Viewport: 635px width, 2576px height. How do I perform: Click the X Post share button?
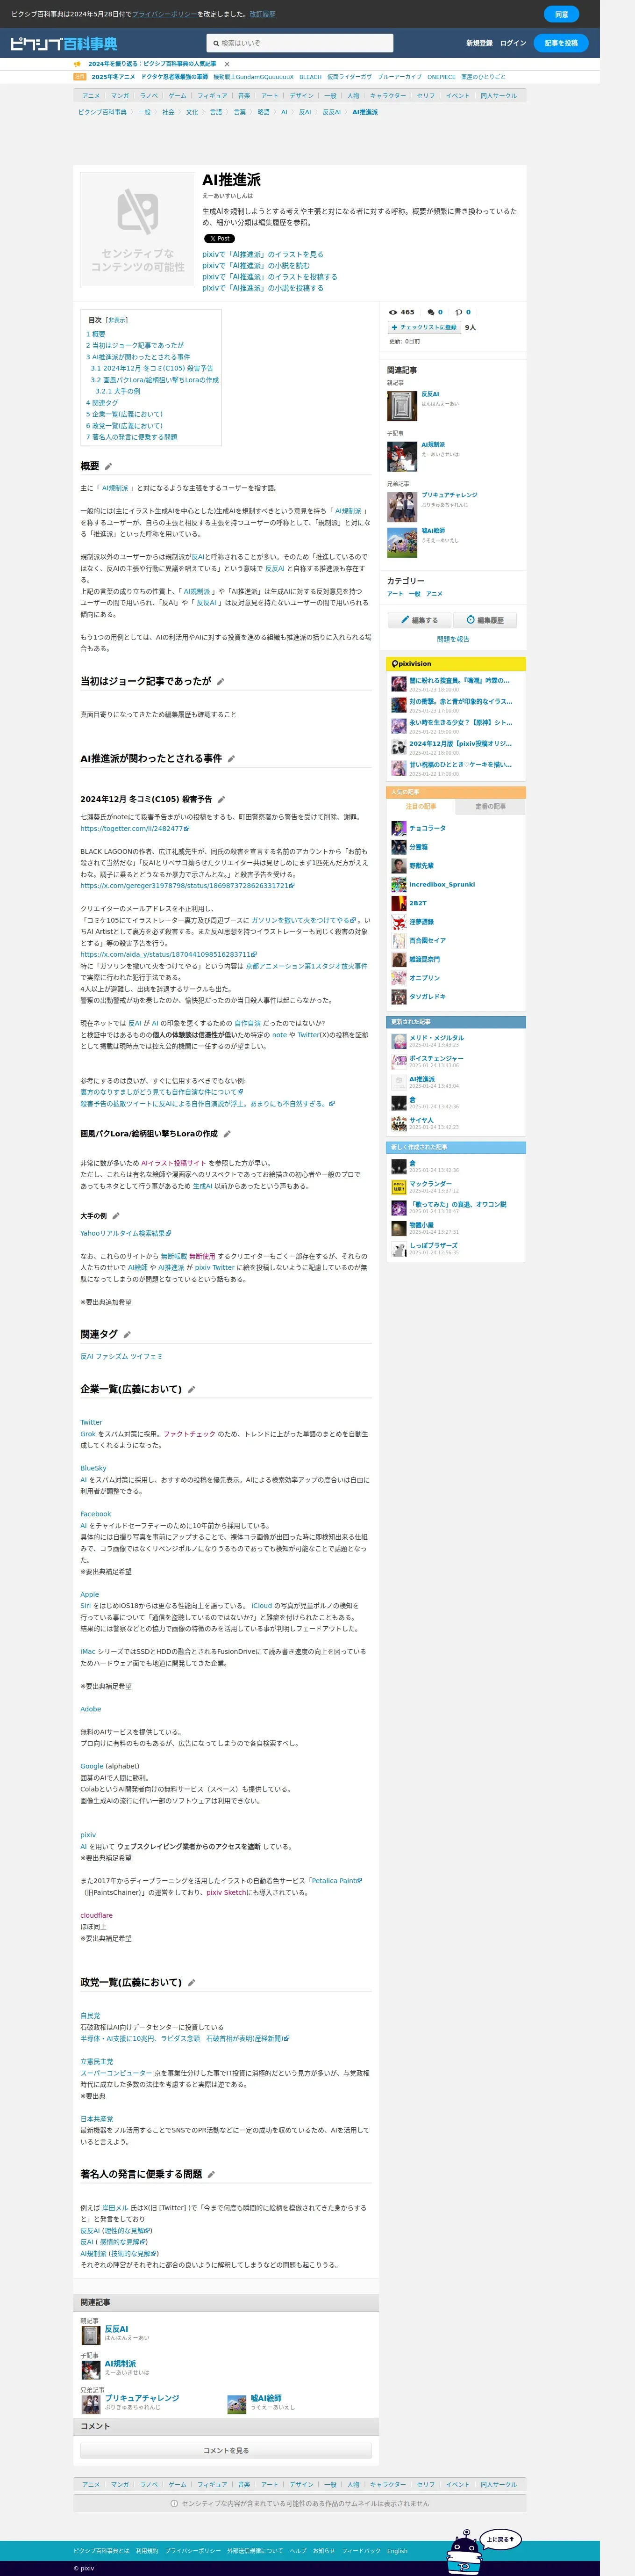coord(220,239)
